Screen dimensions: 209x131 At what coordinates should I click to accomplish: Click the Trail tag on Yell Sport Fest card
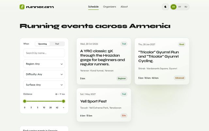(124, 94)
